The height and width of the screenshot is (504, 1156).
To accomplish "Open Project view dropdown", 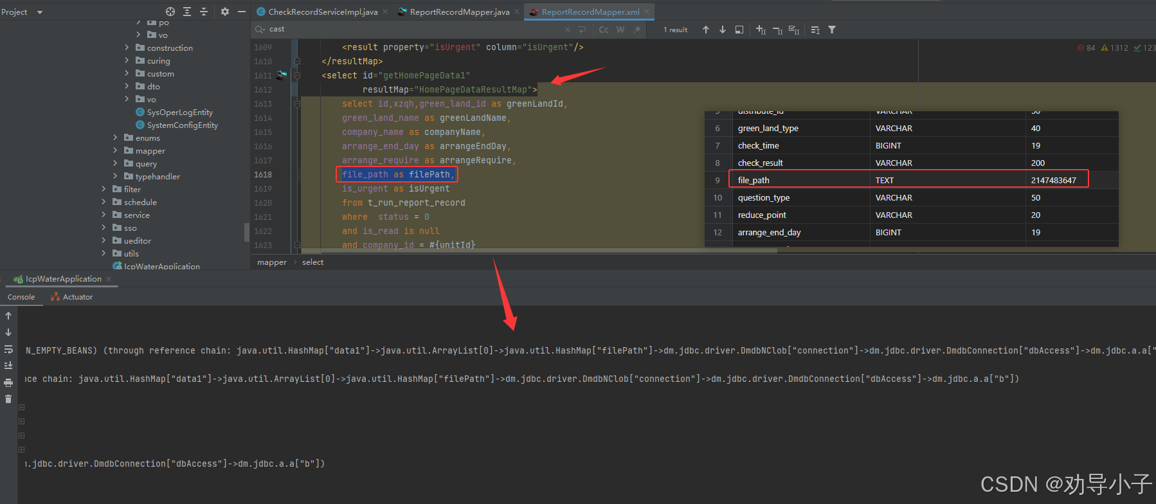I will (40, 12).
